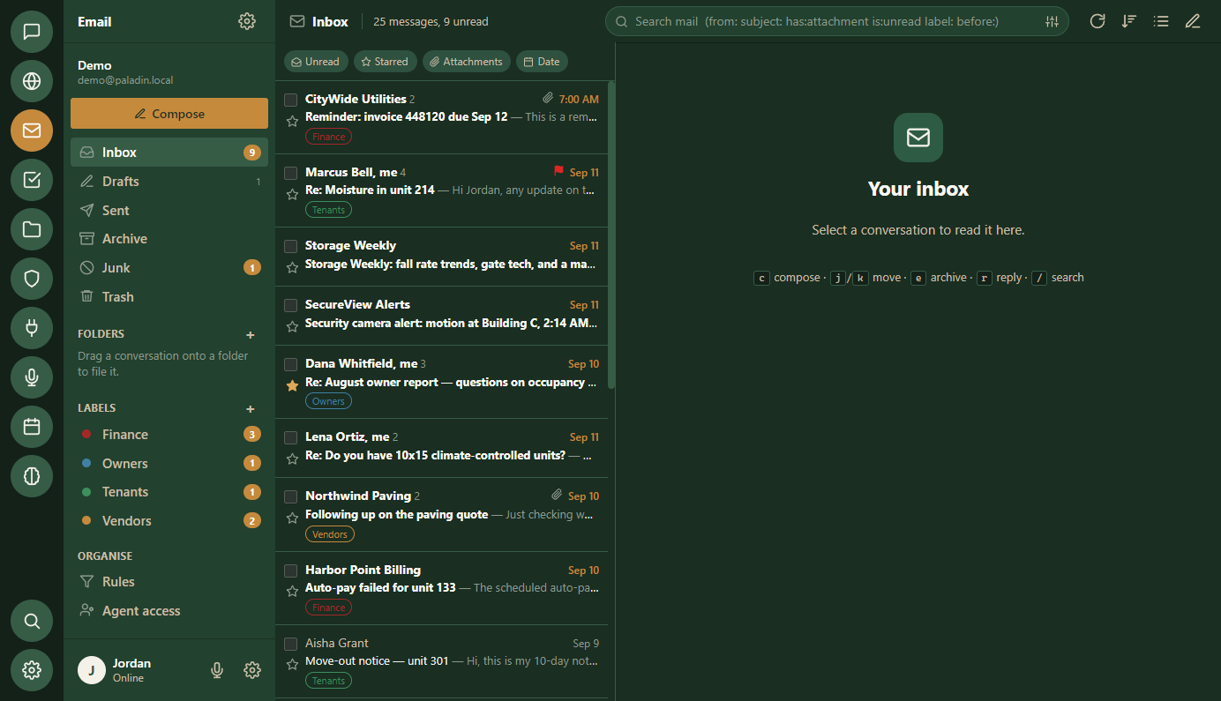Image resolution: width=1221 pixels, height=701 pixels.
Task: Toggle the Starred filter chip
Action: tap(386, 62)
